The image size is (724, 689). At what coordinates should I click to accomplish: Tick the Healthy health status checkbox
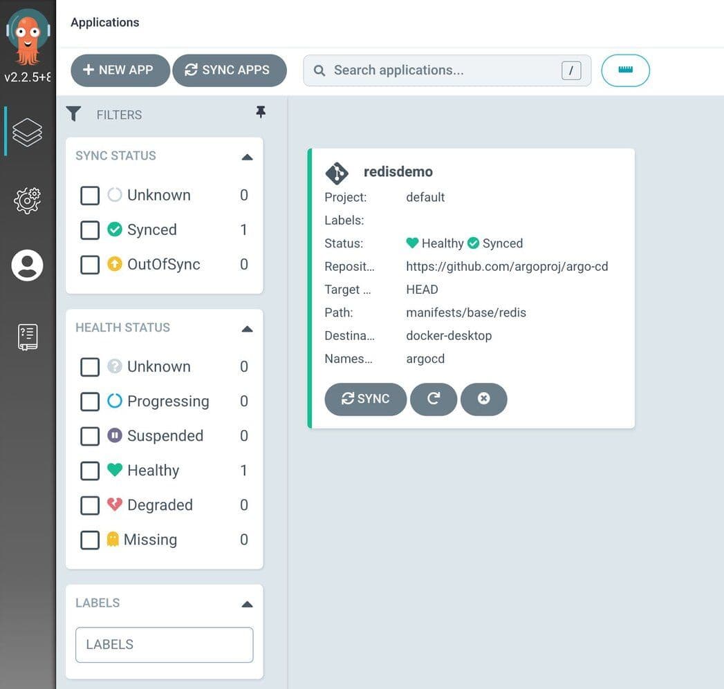tap(90, 471)
